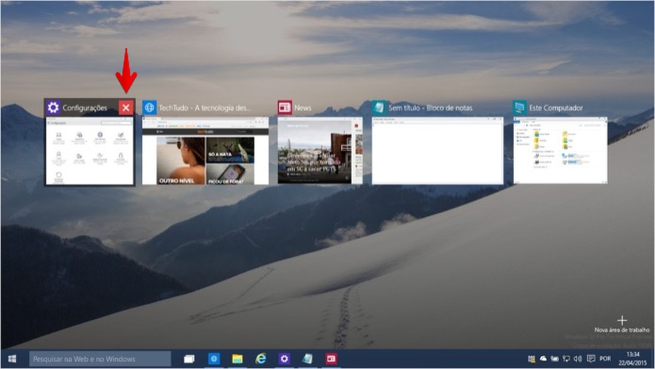Open the News app on taskbar
The width and height of the screenshot is (655, 369).
coord(331,358)
